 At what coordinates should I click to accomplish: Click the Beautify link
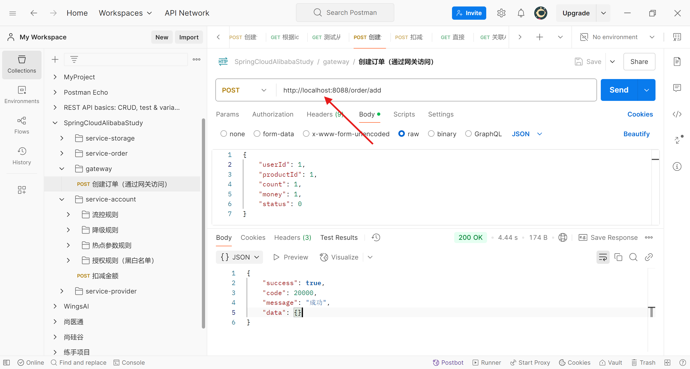point(636,134)
